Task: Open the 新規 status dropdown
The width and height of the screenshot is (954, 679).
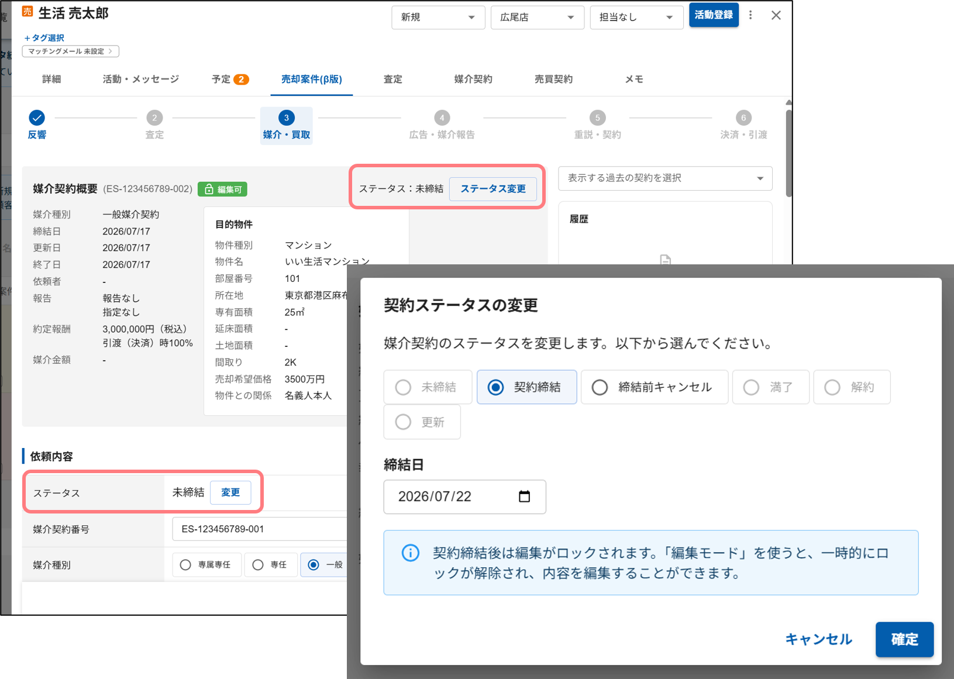Action: click(438, 18)
